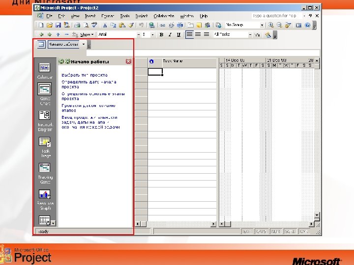The height and width of the screenshot is (265, 354).
Task: Toggle the Project Guide pane button
Action: coord(41,44)
